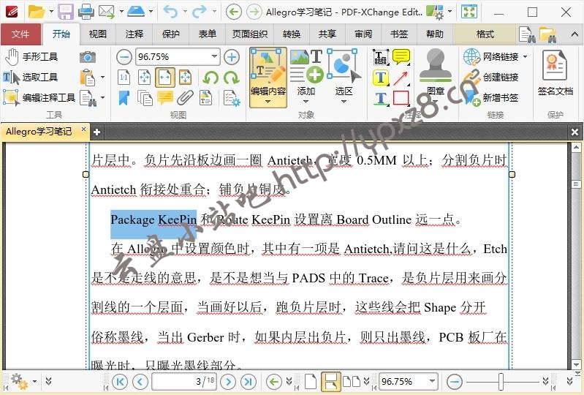This screenshot has height=395, width=584.
Task: Set actual size 1:1 view
Action: click(124, 78)
